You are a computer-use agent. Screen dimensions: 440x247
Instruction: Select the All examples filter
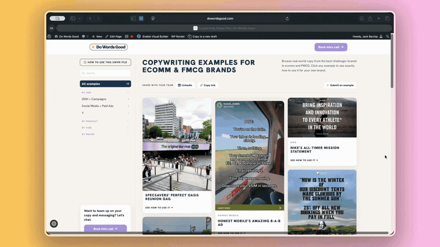[105, 84]
